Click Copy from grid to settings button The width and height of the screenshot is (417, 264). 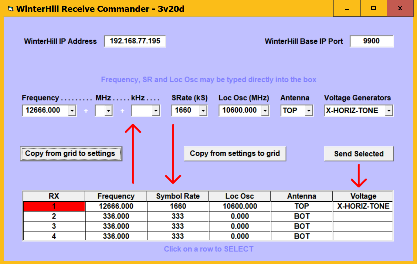(71, 154)
